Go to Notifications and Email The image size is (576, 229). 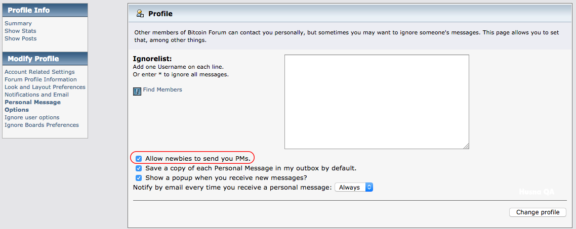[37, 95]
